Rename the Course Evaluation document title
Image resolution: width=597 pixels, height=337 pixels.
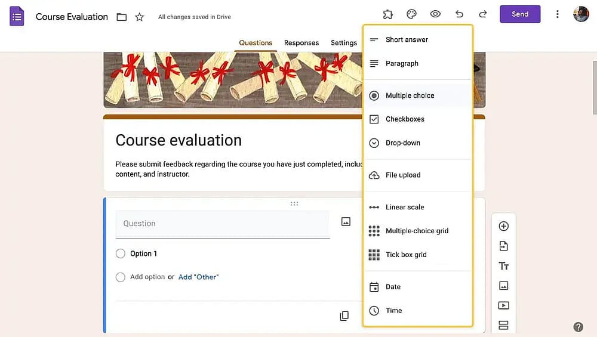point(72,17)
